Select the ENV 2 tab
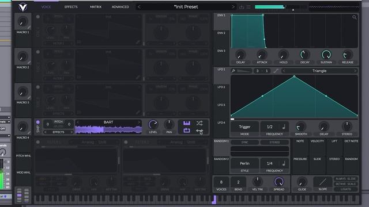Viewport: 369px width, 207px height. click(221, 33)
